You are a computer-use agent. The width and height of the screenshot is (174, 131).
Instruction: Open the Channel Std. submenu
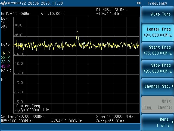[158, 87]
